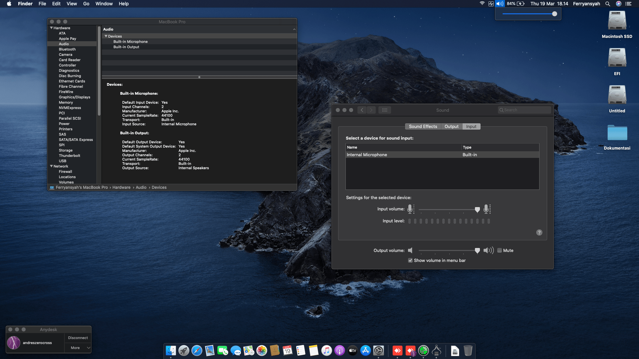Collapse the Devices disclosure triangle
639x359 pixels.
(106, 36)
